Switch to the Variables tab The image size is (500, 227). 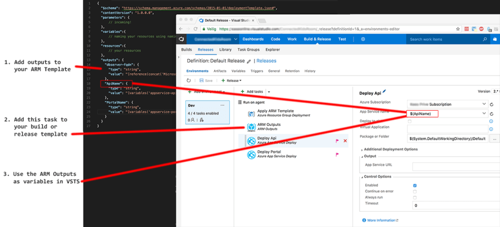click(x=238, y=71)
